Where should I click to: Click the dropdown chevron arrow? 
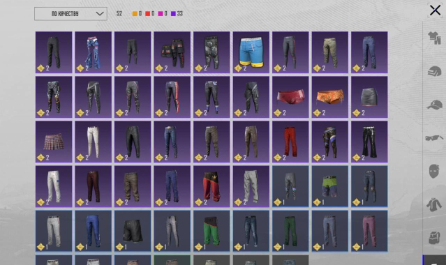[100, 14]
